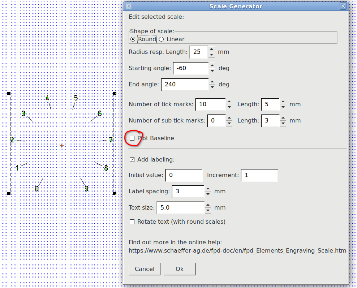Increase the End angle value
This screenshot has height=288, width=357.
[212, 82]
